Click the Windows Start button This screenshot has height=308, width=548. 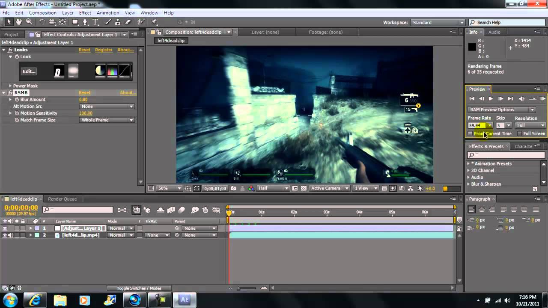click(x=10, y=299)
